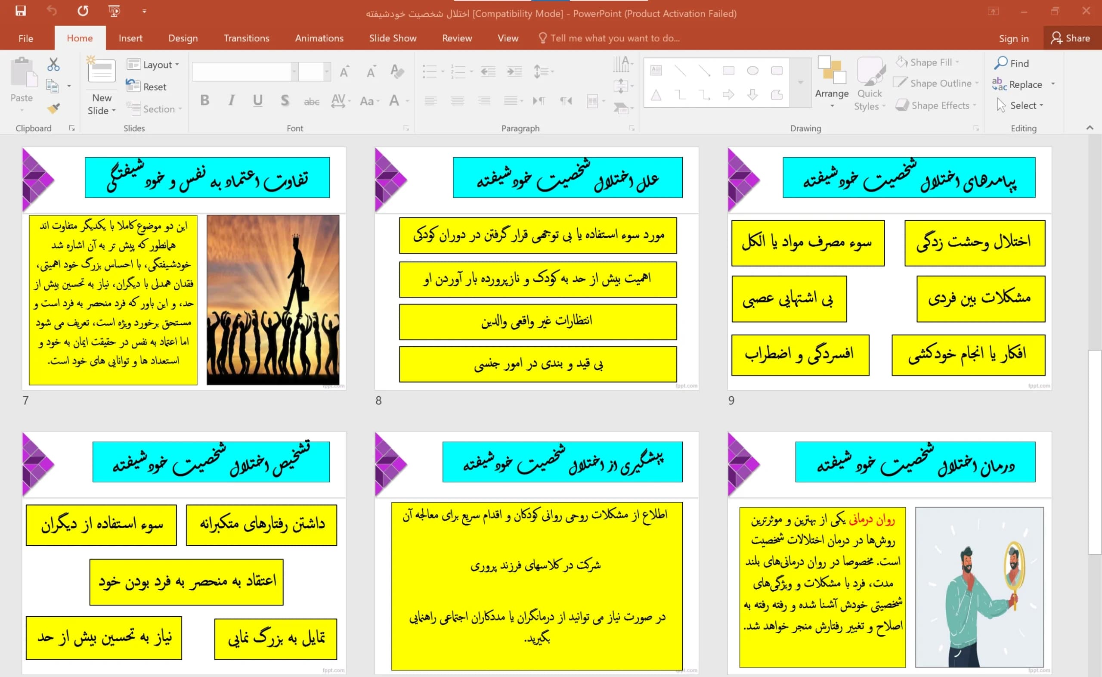Image resolution: width=1102 pixels, height=677 pixels.
Task: Click the Repeat icon in quick access toolbar
Action: click(83, 11)
